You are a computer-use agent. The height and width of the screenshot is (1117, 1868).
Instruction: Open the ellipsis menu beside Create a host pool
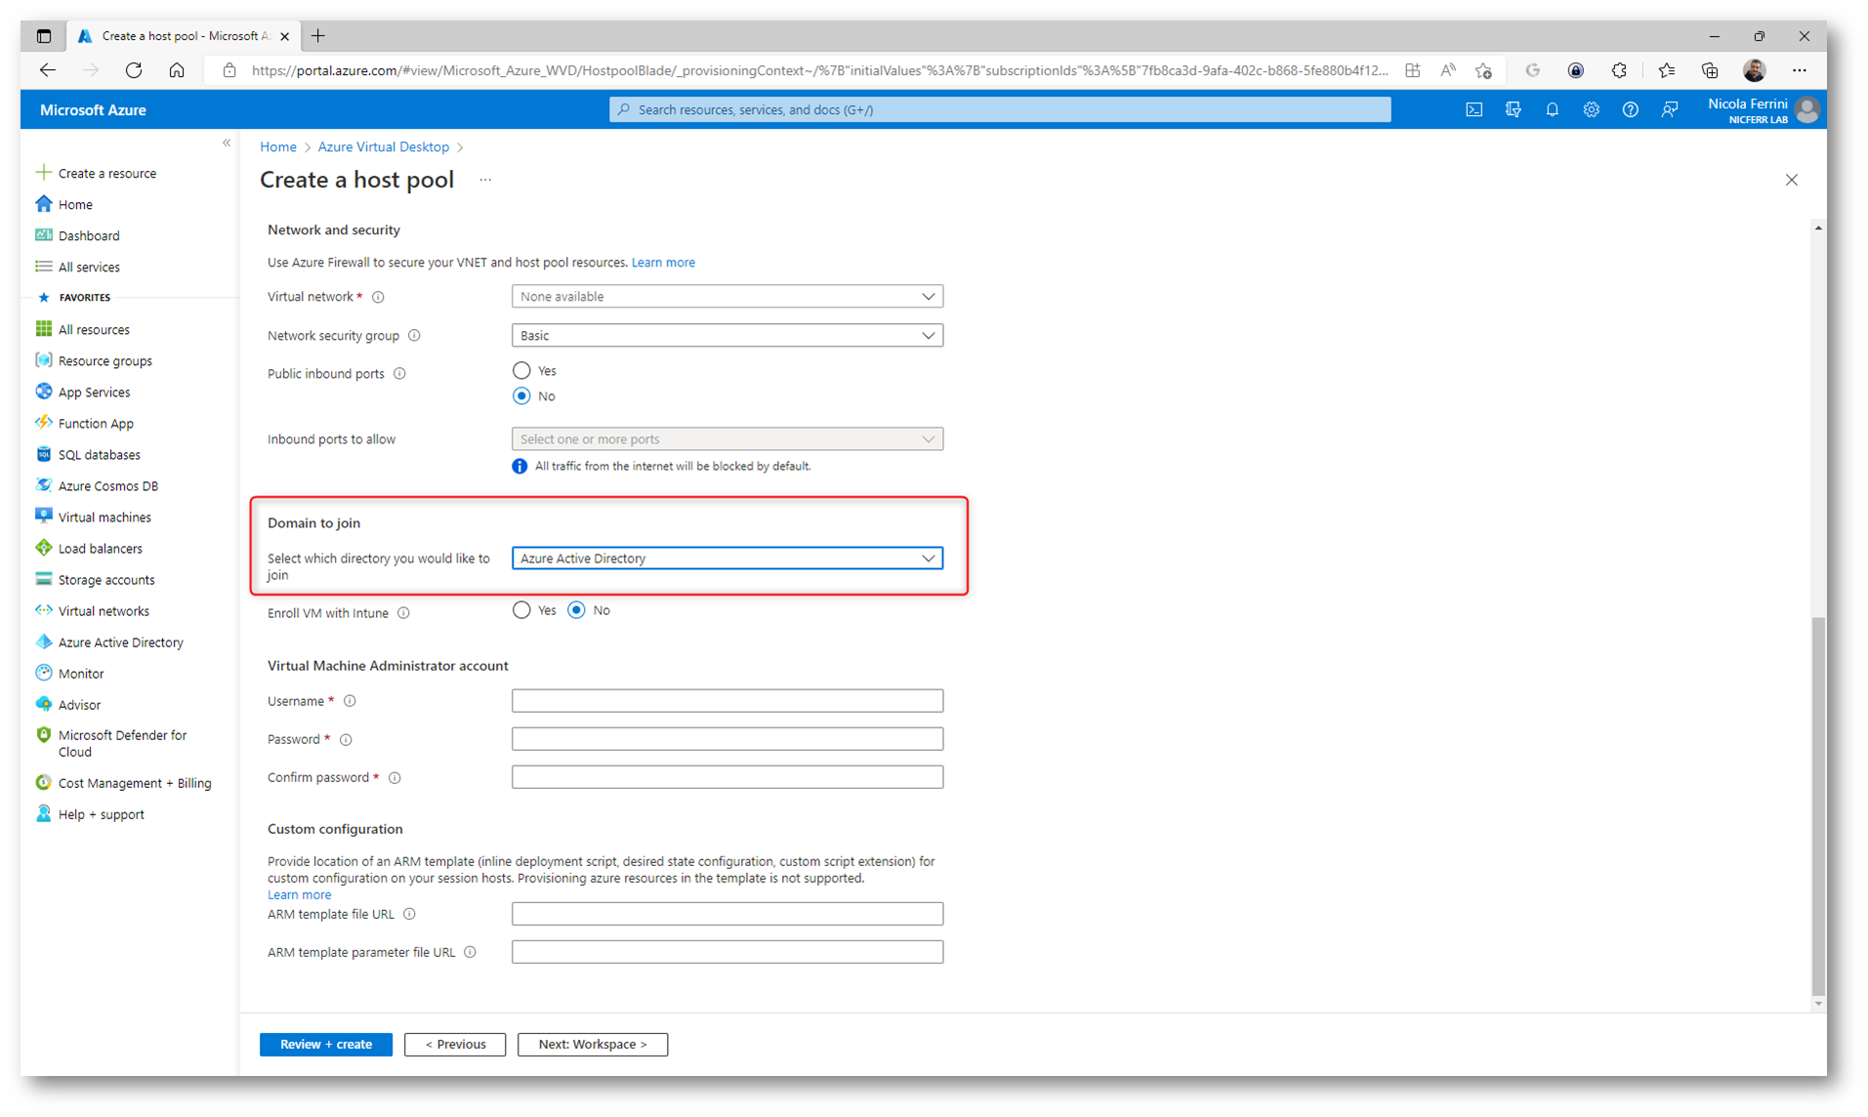(x=485, y=181)
